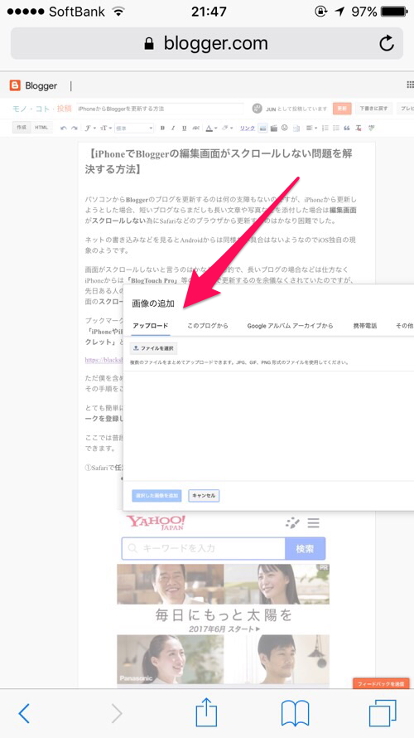Click the undo arrow in editor toolbar
This screenshot has width=414, height=738.
pyautogui.click(x=64, y=128)
